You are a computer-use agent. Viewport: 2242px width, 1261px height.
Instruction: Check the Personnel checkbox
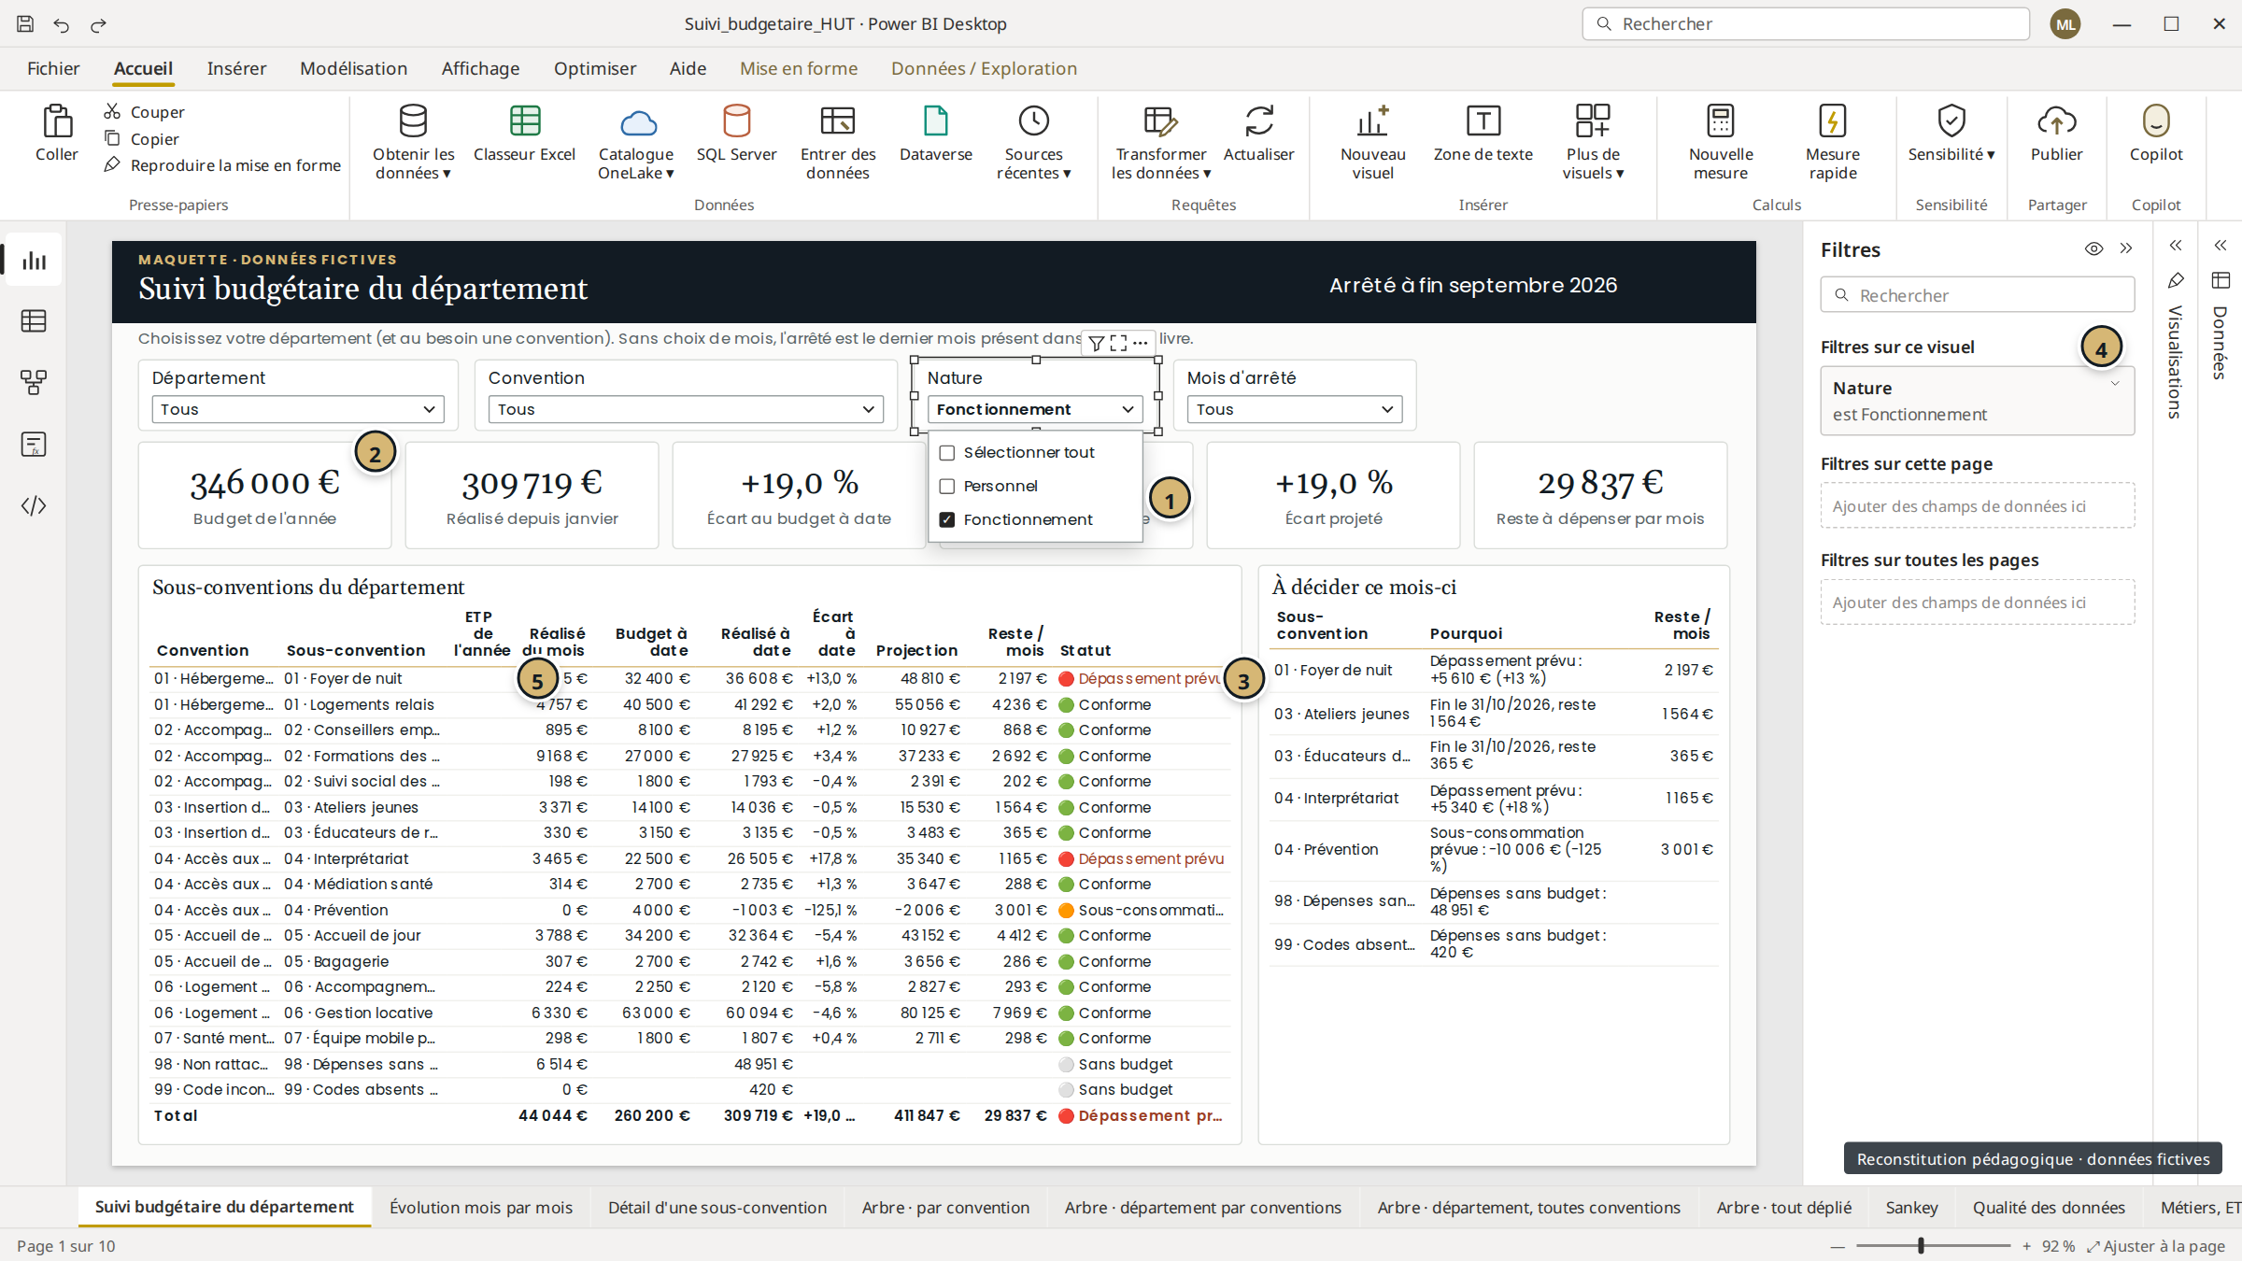tap(946, 487)
